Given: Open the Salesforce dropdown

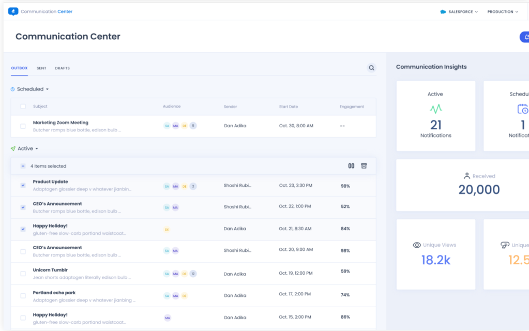Looking at the screenshot, I should (459, 11).
